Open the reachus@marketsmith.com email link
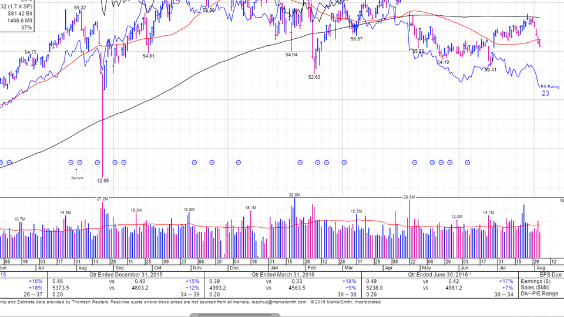 [x=278, y=302]
